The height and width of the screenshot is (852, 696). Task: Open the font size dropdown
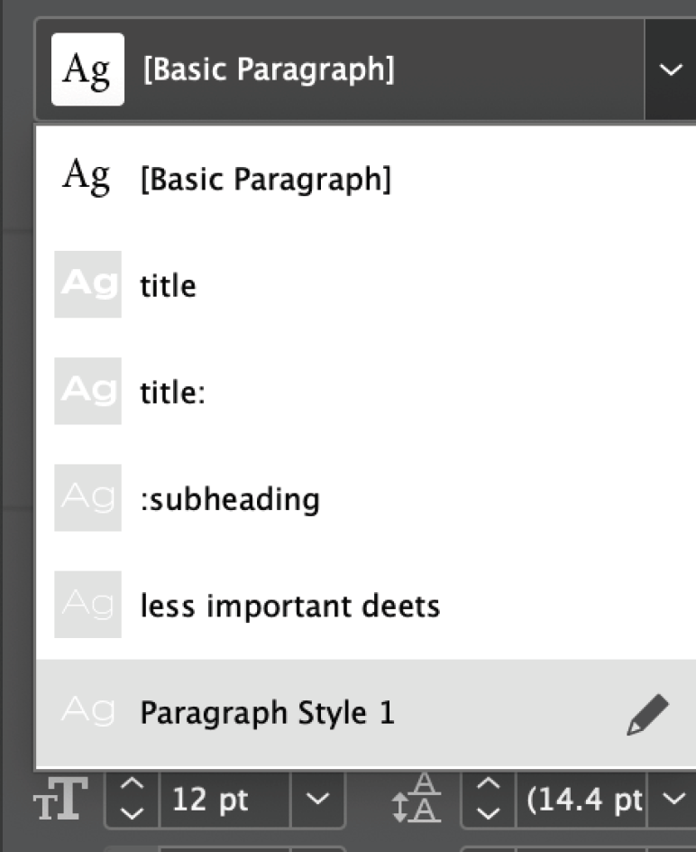point(317,800)
